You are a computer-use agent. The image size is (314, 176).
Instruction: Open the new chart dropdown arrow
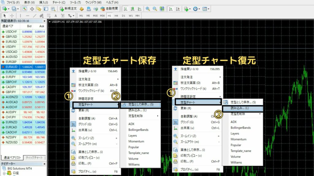pos(9,9)
